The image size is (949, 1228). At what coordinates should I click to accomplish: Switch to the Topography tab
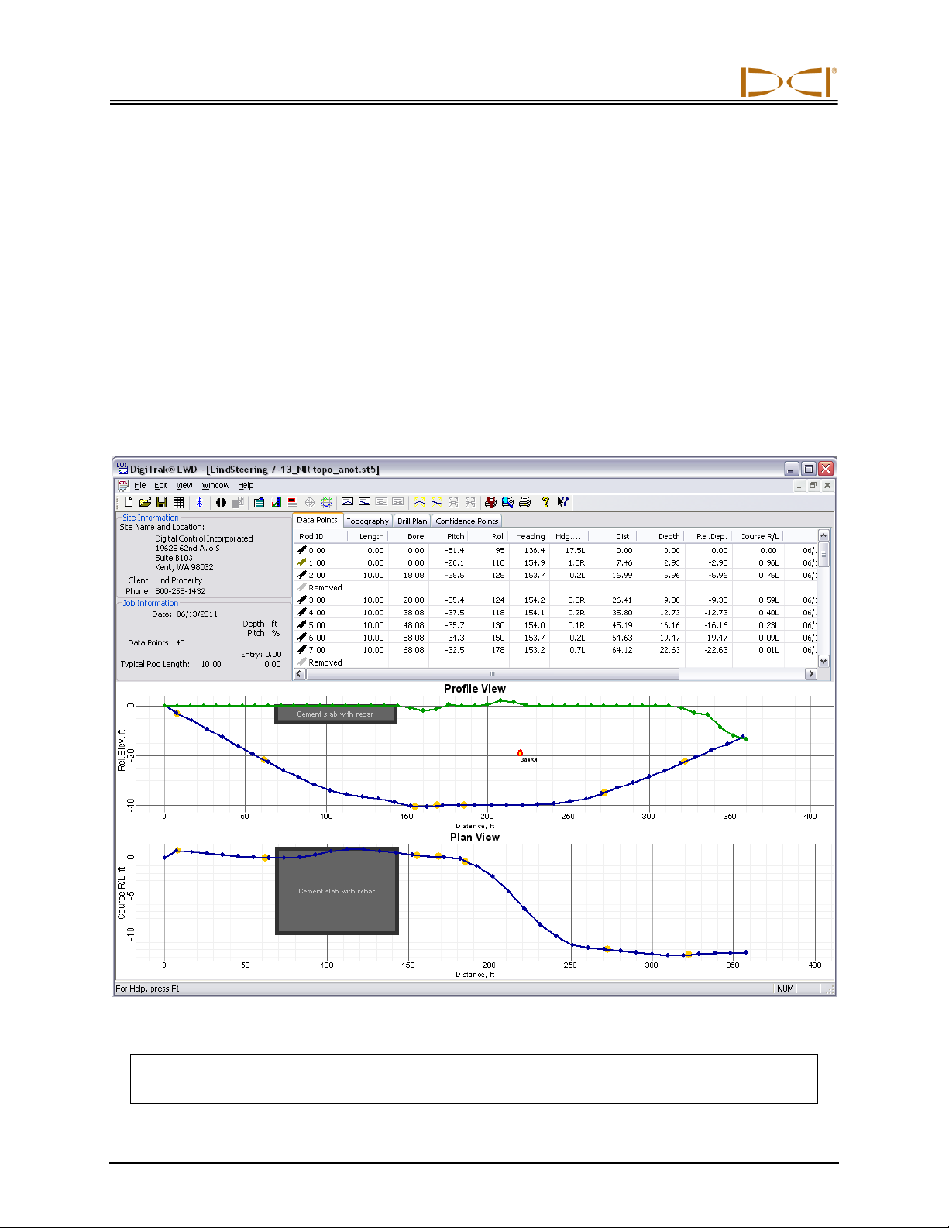tap(368, 521)
